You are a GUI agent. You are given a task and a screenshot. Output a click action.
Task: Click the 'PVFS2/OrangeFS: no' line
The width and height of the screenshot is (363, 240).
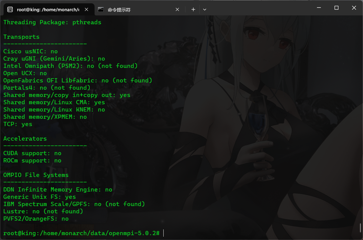pyautogui.click(x=36, y=219)
